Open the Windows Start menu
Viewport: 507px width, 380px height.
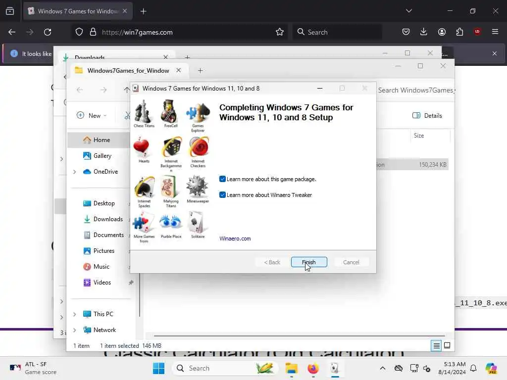[158, 368]
